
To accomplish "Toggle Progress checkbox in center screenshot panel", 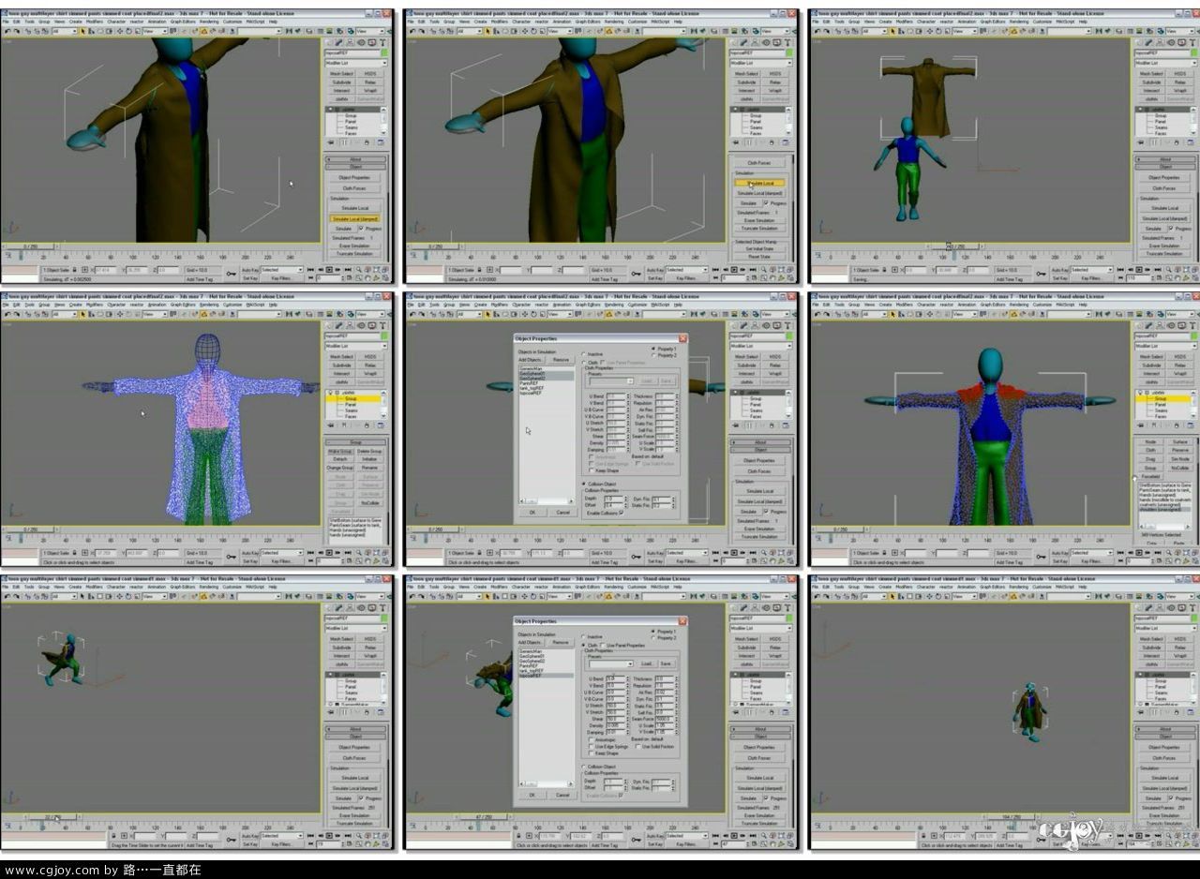I will pyautogui.click(x=766, y=511).
